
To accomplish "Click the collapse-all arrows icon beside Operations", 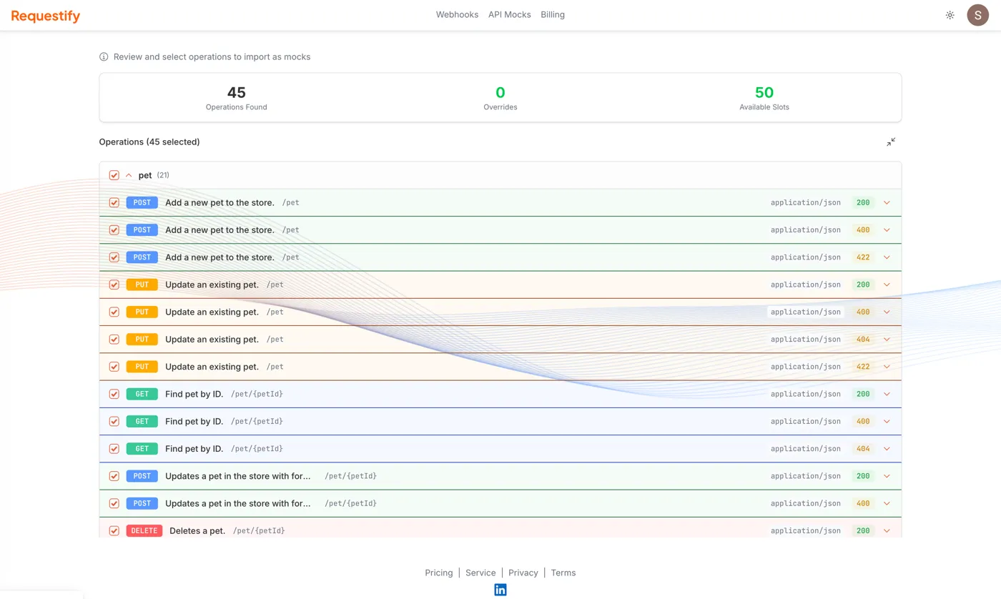I will pyautogui.click(x=891, y=142).
